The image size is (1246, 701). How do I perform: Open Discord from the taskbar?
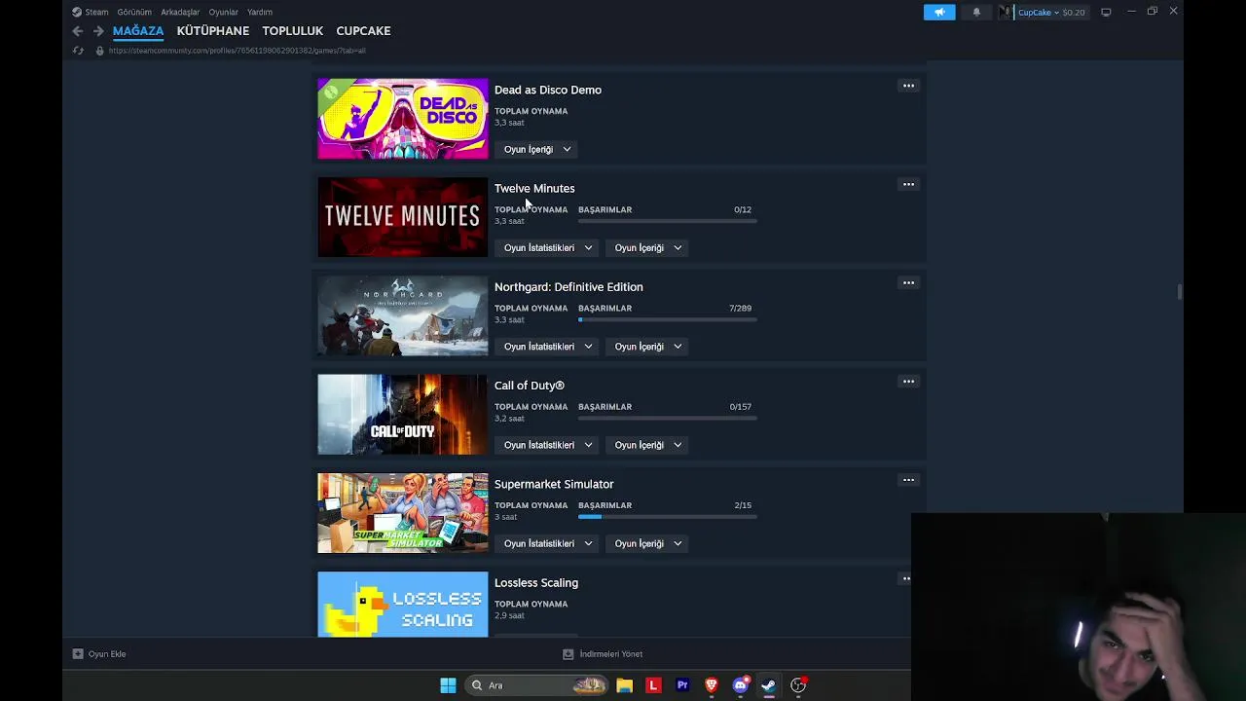tap(740, 685)
